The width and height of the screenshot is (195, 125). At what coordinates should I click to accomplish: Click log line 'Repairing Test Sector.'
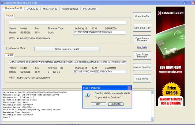pos(16,112)
